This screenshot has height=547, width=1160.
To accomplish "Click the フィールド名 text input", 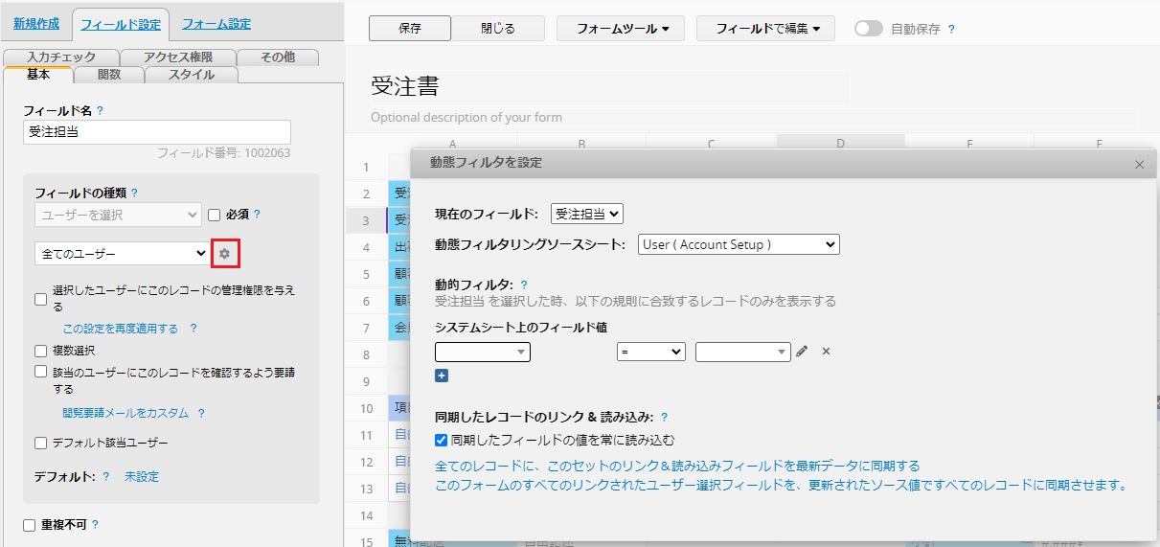I will [156, 132].
